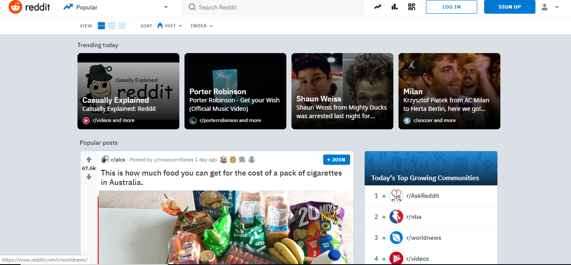Join the r/pics community
The width and height of the screenshot is (571, 265).
click(x=336, y=160)
